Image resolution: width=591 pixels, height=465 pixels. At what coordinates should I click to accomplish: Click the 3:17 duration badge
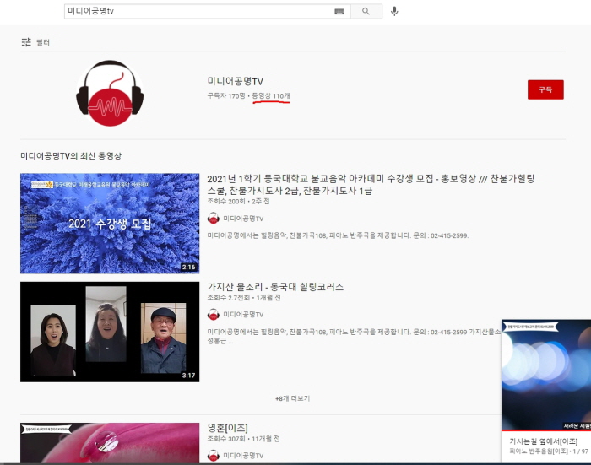tap(188, 376)
